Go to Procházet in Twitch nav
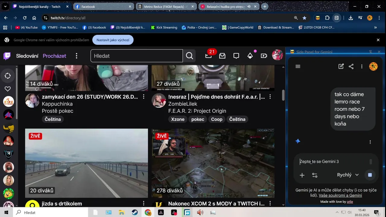Image resolution: width=386 pixels, height=217 pixels. click(55, 56)
